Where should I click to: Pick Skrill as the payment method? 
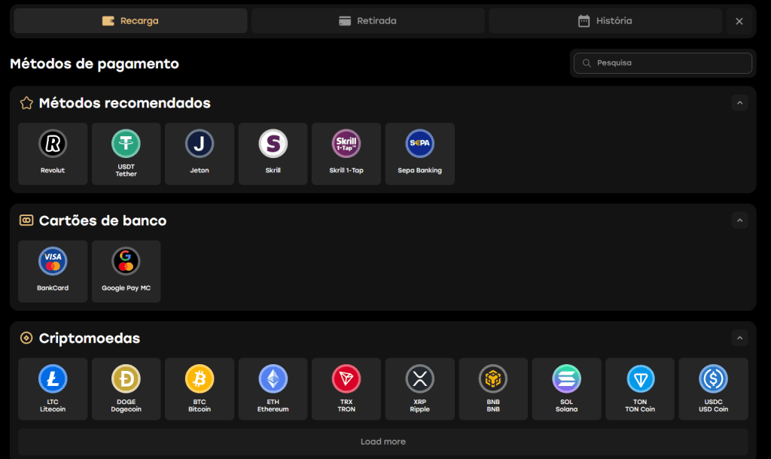click(273, 154)
